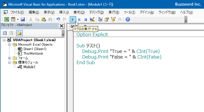Open the Properties Window toolbar icon
The height and width of the screenshot is (112, 204).
(x=107, y=19)
